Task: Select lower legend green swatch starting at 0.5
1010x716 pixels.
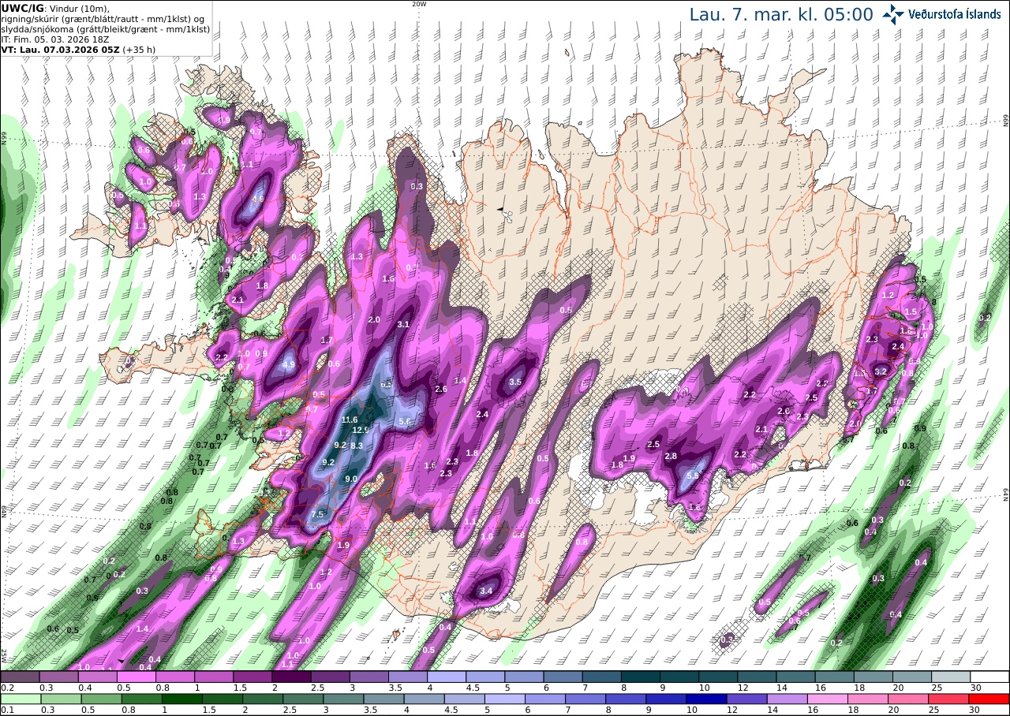Action: click(101, 699)
